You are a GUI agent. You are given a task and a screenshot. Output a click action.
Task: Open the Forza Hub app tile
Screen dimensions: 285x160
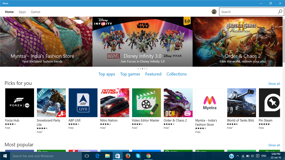coord(19,103)
